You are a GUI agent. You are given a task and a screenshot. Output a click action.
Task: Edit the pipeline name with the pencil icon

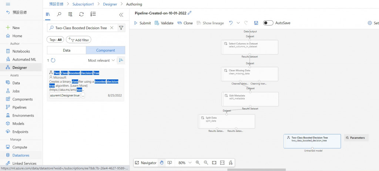190,13
